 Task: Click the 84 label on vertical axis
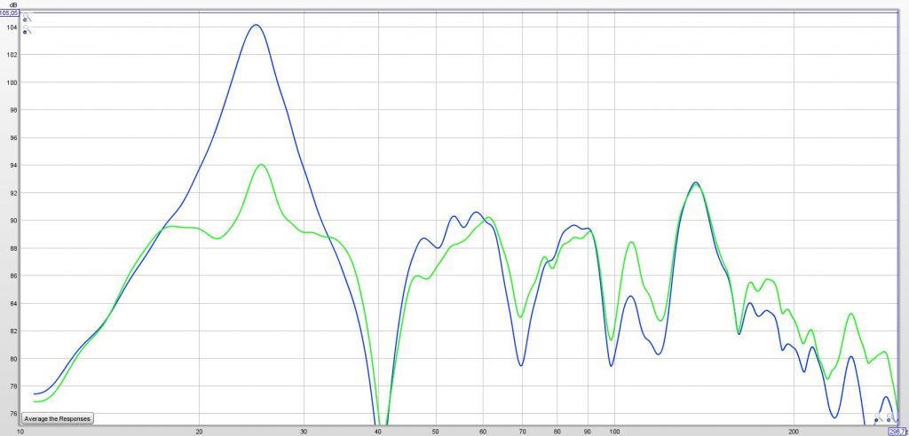14,303
